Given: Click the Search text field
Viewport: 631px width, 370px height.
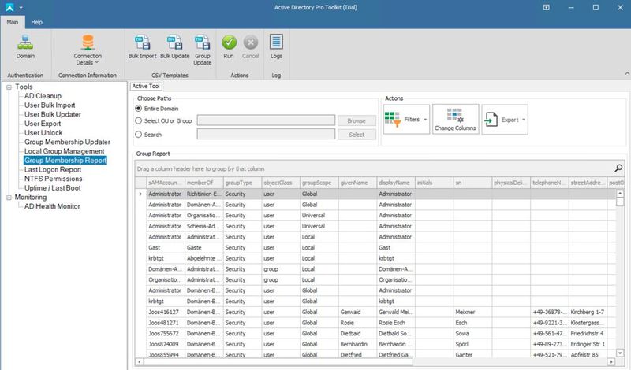Looking at the screenshot, I should [x=266, y=134].
